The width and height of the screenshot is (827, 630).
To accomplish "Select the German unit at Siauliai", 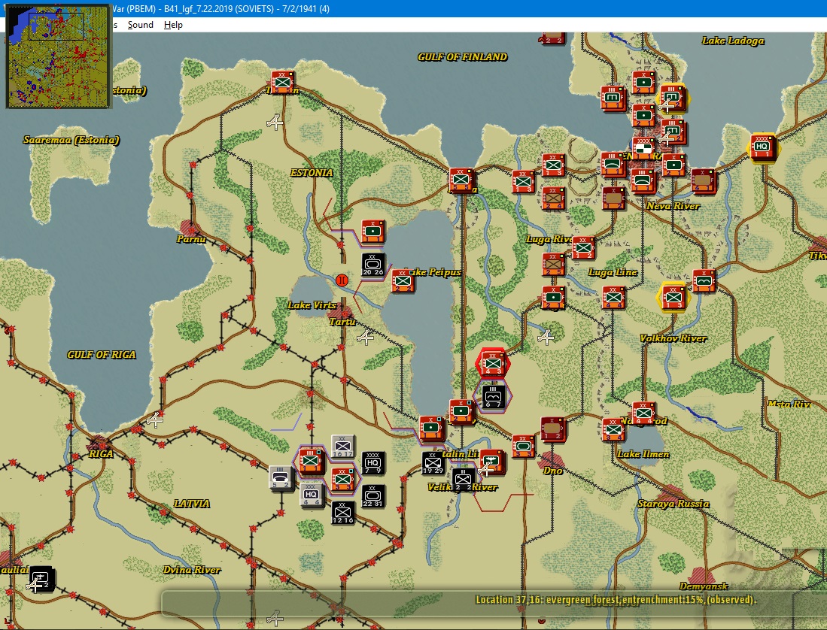I will tap(41, 578).
